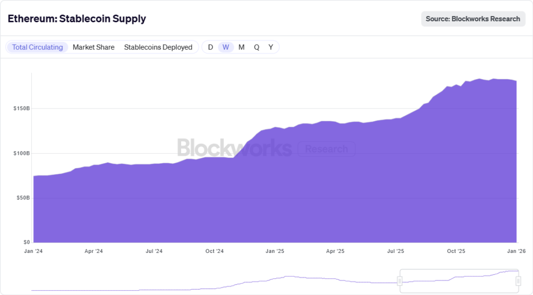Grab the left range slider handle
Image resolution: width=533 pixels, height=295 pixels.
point(400,281)
